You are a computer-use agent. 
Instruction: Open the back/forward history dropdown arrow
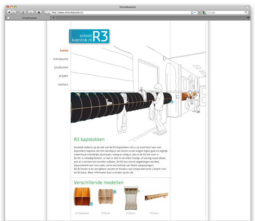18,12
